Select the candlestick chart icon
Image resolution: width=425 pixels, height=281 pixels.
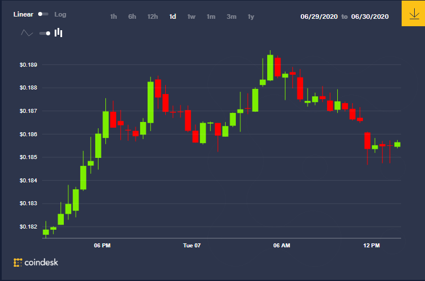pos(58,33)
